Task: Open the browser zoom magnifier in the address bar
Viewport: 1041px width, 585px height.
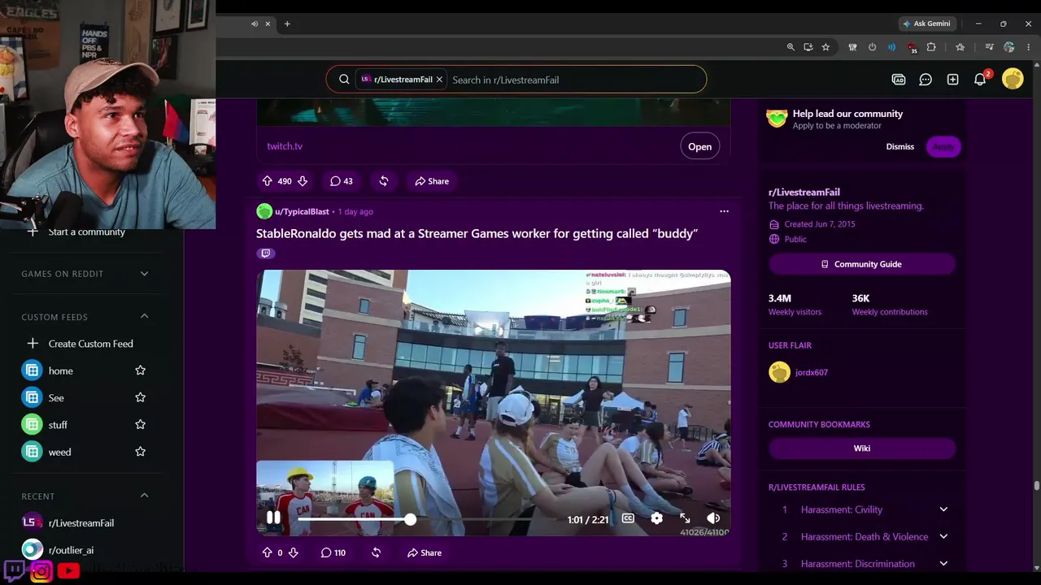Action: [x=791, y=47]
